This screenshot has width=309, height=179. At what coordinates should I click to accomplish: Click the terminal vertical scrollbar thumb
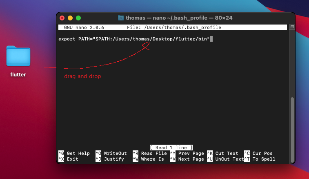(292, 130)
